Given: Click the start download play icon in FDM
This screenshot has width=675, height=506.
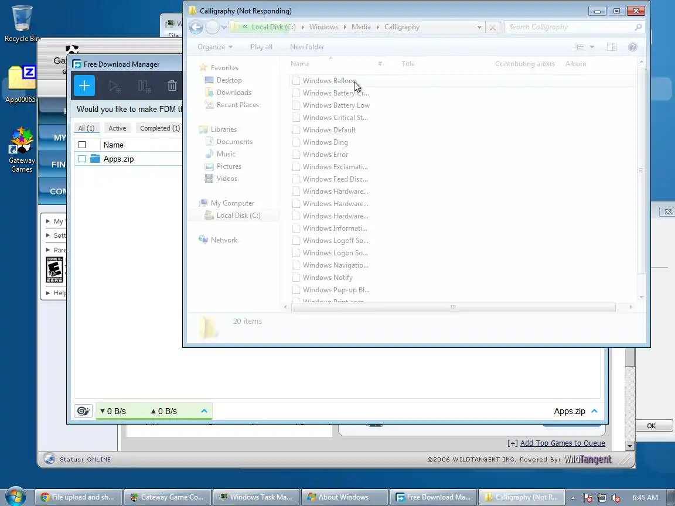Looking at the screenshot, I should (114, 86).
